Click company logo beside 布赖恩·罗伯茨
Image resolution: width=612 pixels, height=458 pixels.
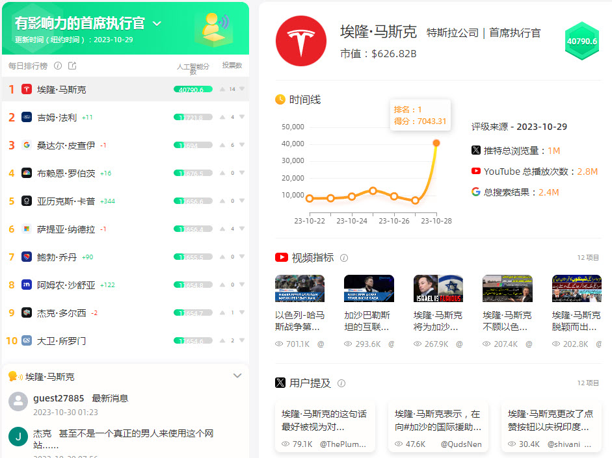pos(27,173)
